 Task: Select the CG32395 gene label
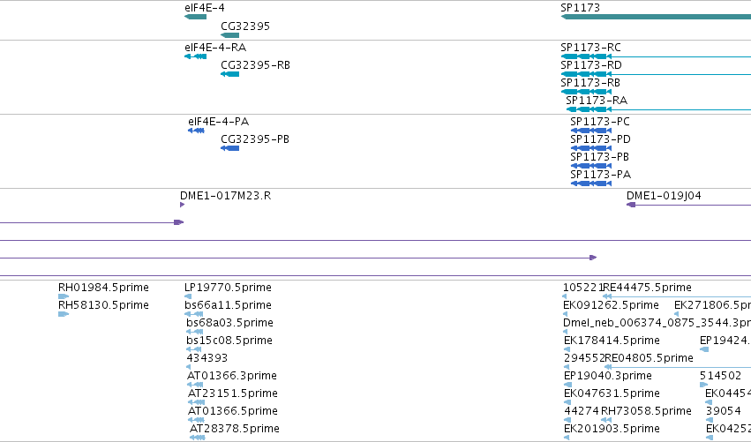[x=245, y=26]
